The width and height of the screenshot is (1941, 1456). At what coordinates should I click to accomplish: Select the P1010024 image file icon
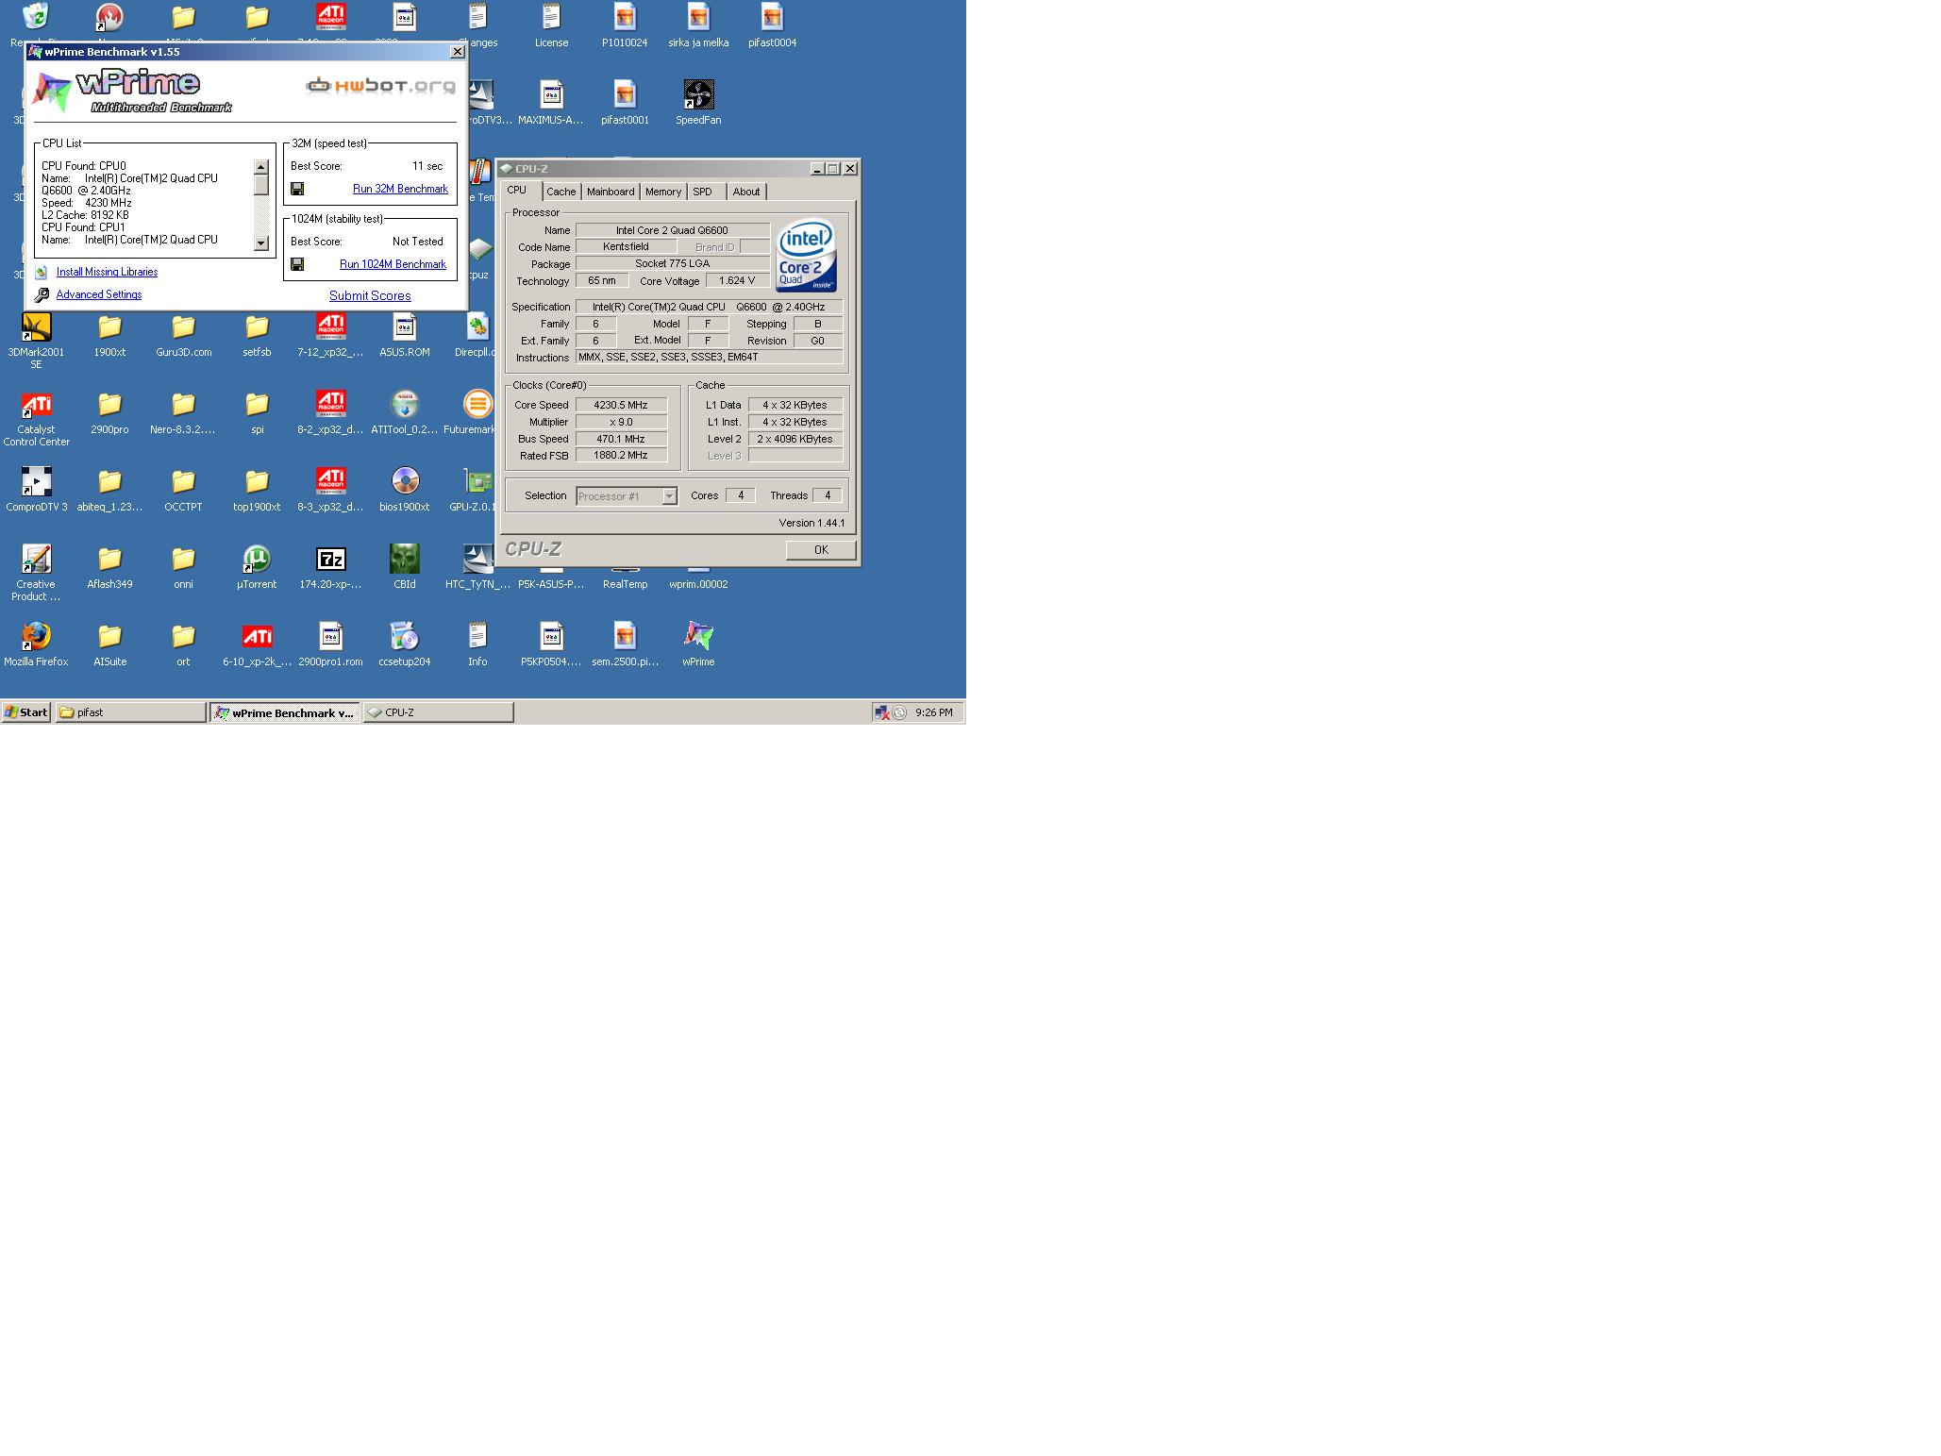click(625, 25)
